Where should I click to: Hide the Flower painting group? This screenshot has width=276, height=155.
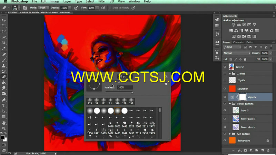tap(225, 104)
